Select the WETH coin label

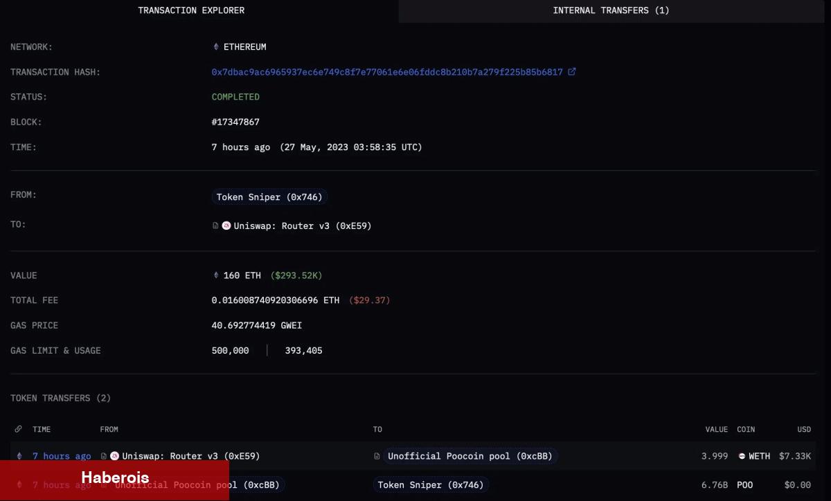(759, 456)
